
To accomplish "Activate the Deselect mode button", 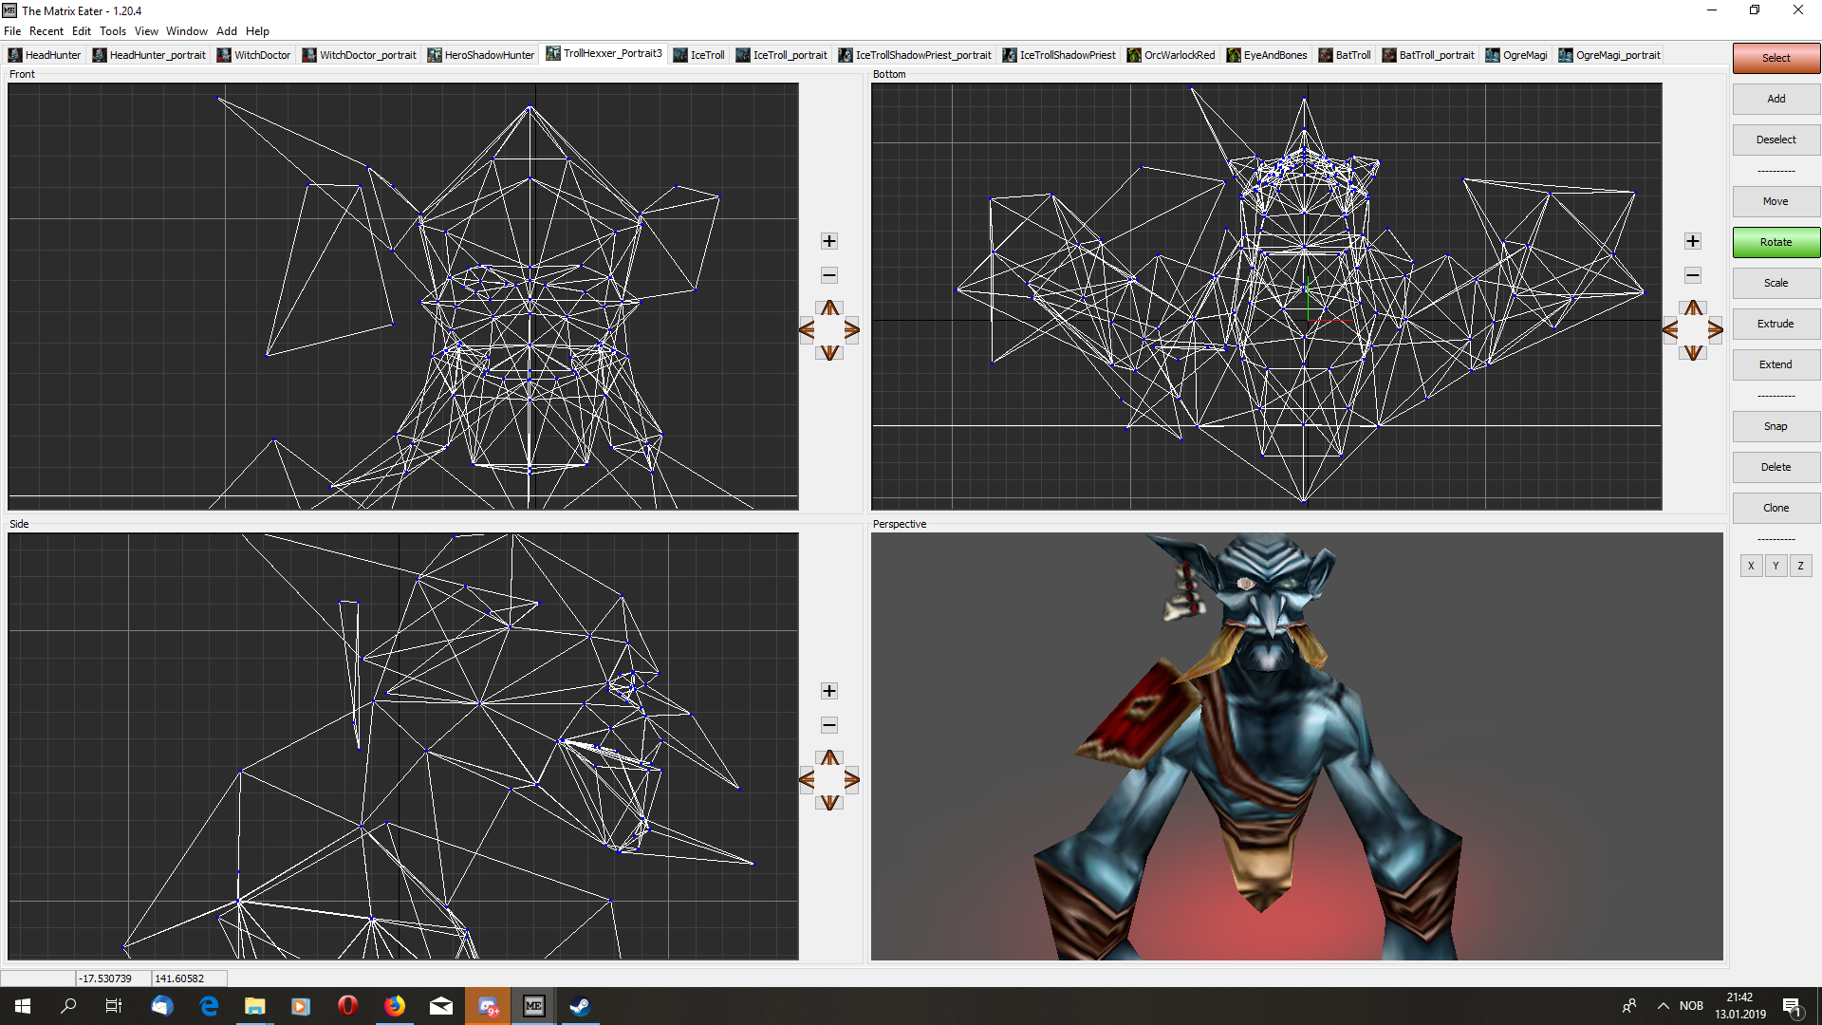I will click(x=1776, y=140).
